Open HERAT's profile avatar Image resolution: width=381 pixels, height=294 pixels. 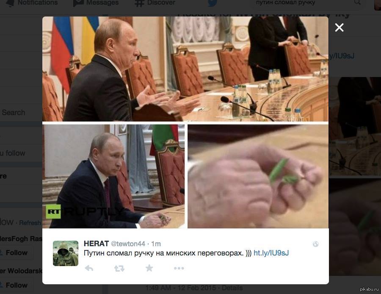pyautogui.click(x=66, y=253)
